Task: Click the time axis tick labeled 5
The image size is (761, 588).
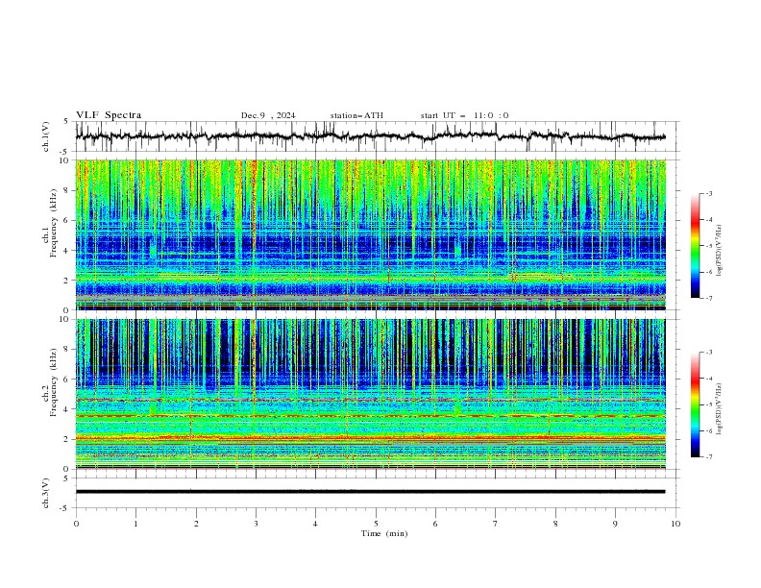Action: pyautogui.click(x=376, y=524)
